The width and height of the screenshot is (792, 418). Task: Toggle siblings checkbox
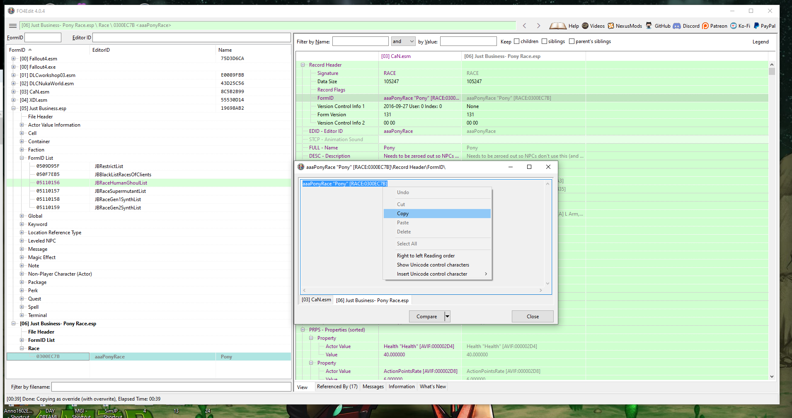[544, 41]
